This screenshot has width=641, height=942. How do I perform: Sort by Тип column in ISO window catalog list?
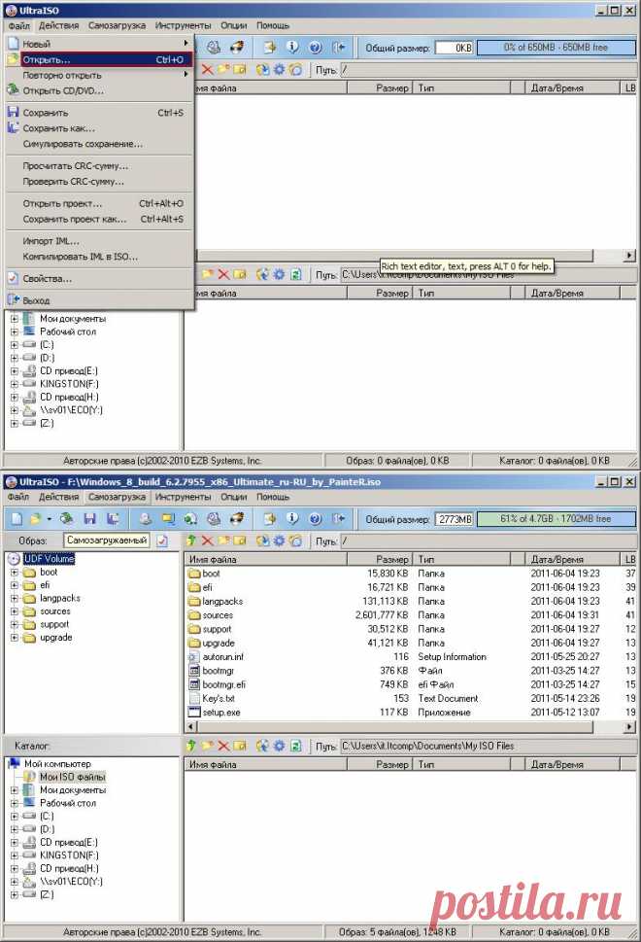pyautogui.click(x=461, y=765)
